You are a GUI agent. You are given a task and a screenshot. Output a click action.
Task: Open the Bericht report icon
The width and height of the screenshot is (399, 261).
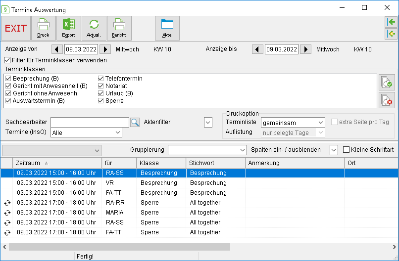coord(119,28)
